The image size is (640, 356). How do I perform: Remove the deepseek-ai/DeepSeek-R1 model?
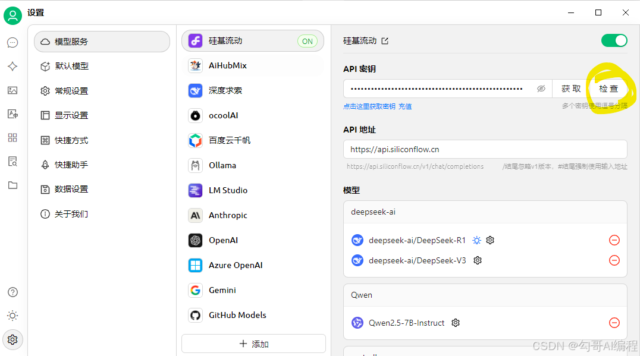click(614, 240)
